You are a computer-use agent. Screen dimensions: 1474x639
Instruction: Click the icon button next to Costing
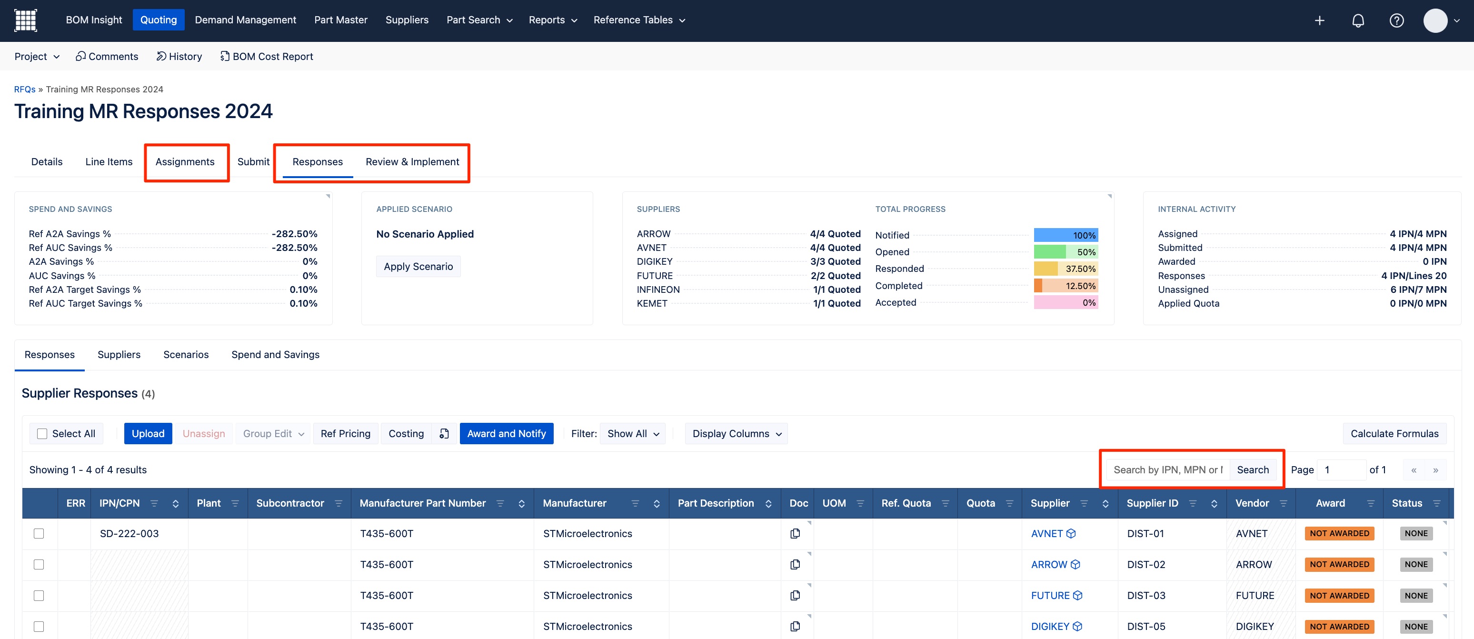point(444,434)
